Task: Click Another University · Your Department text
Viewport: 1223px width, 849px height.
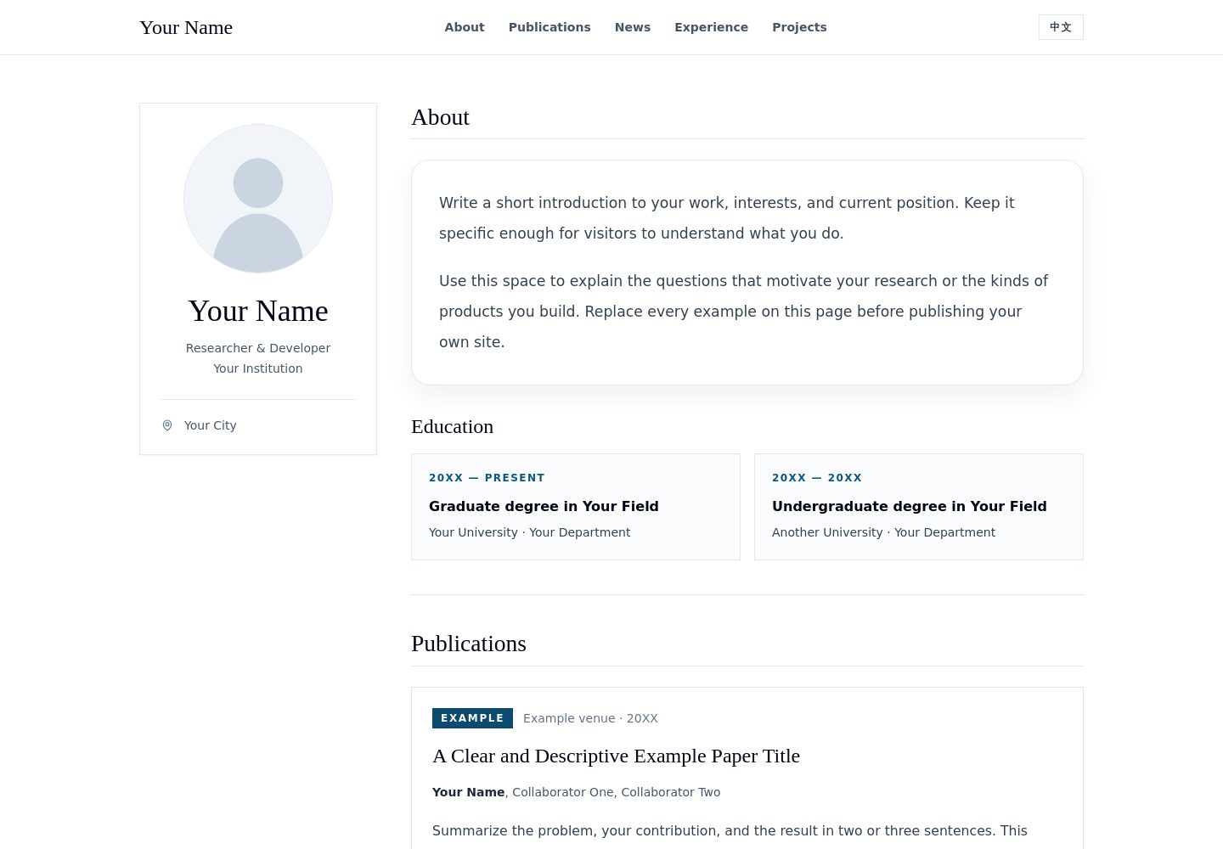Action: point(883,532)
